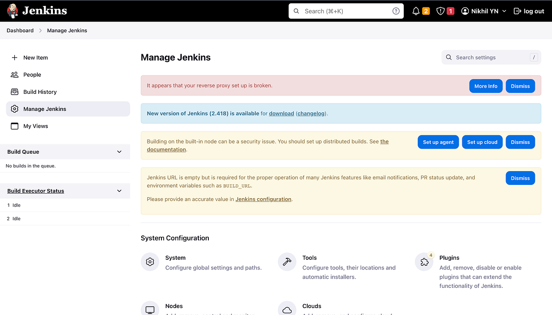Viewport: 552px width, 315px height.
Task: Collapse the Build Executor Status panel
Action: [x=119, y=190]
